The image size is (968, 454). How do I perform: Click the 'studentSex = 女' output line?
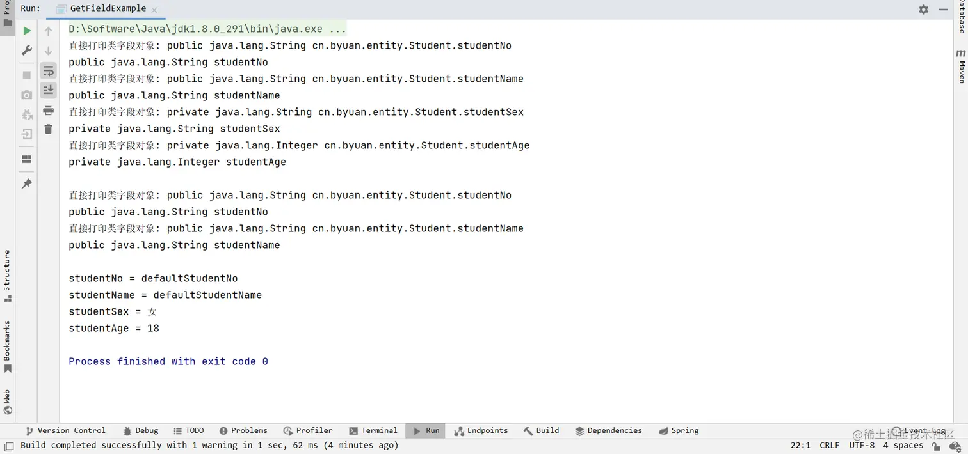[x=113, y=312]
